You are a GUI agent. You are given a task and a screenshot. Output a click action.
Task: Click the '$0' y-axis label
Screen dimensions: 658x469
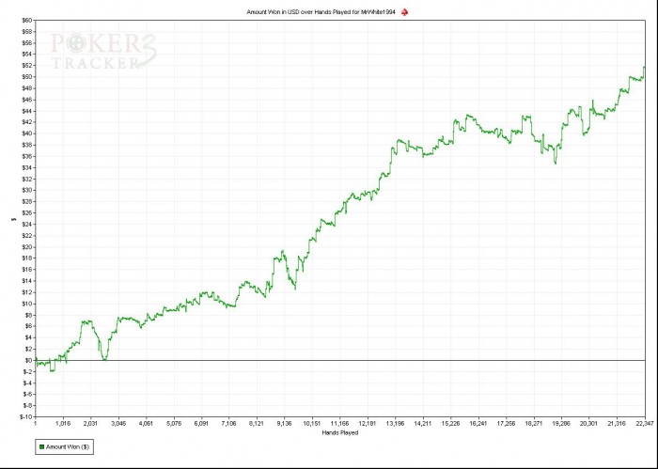click(x=28, y=360)
